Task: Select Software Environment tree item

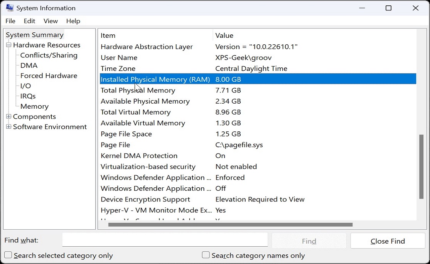Action: pyautogui.click(x=50, y=127)
